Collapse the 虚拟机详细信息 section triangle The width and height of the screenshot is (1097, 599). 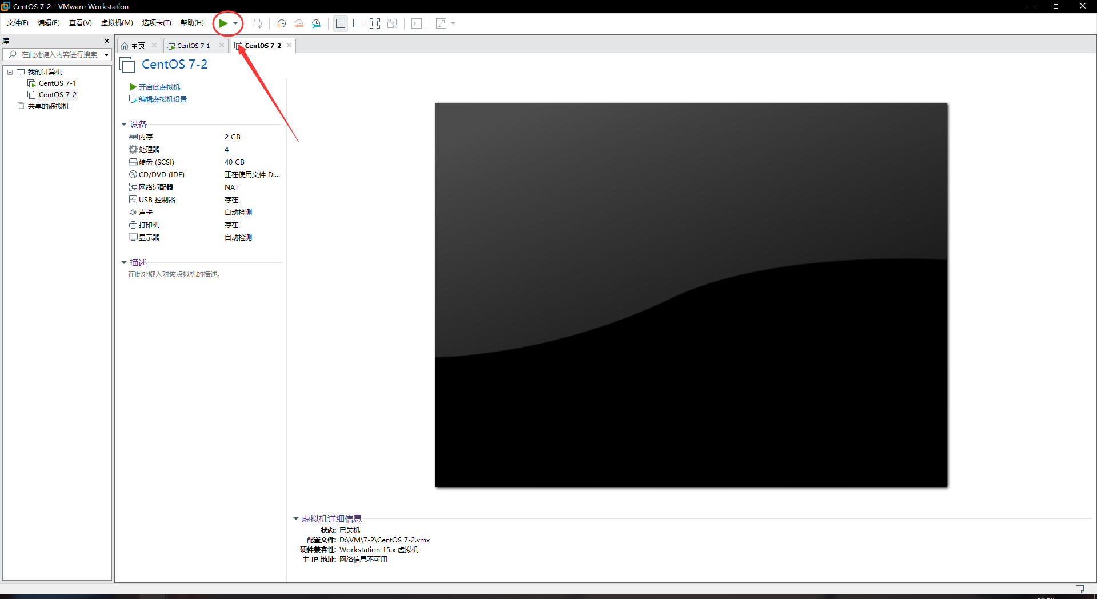tap(296, 519)
